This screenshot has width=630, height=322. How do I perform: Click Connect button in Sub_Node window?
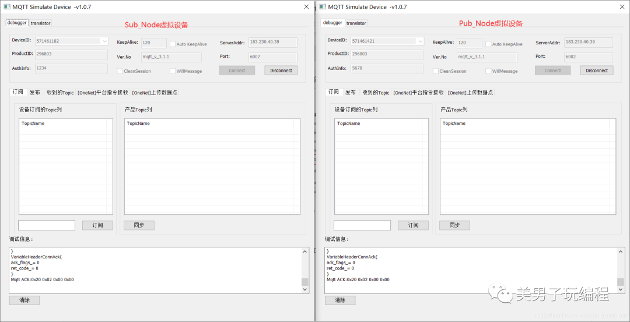click(x=237, y=71)
